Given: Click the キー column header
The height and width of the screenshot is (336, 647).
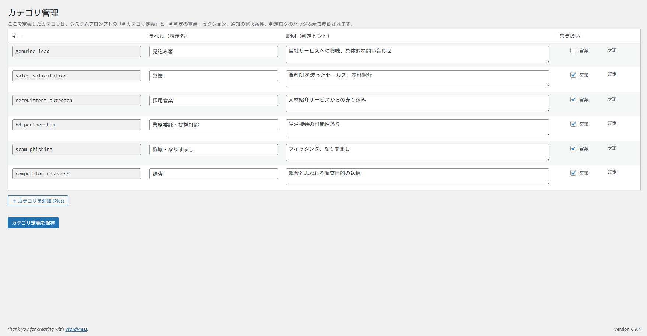Looking at the screenshot, I should [17, 36].
